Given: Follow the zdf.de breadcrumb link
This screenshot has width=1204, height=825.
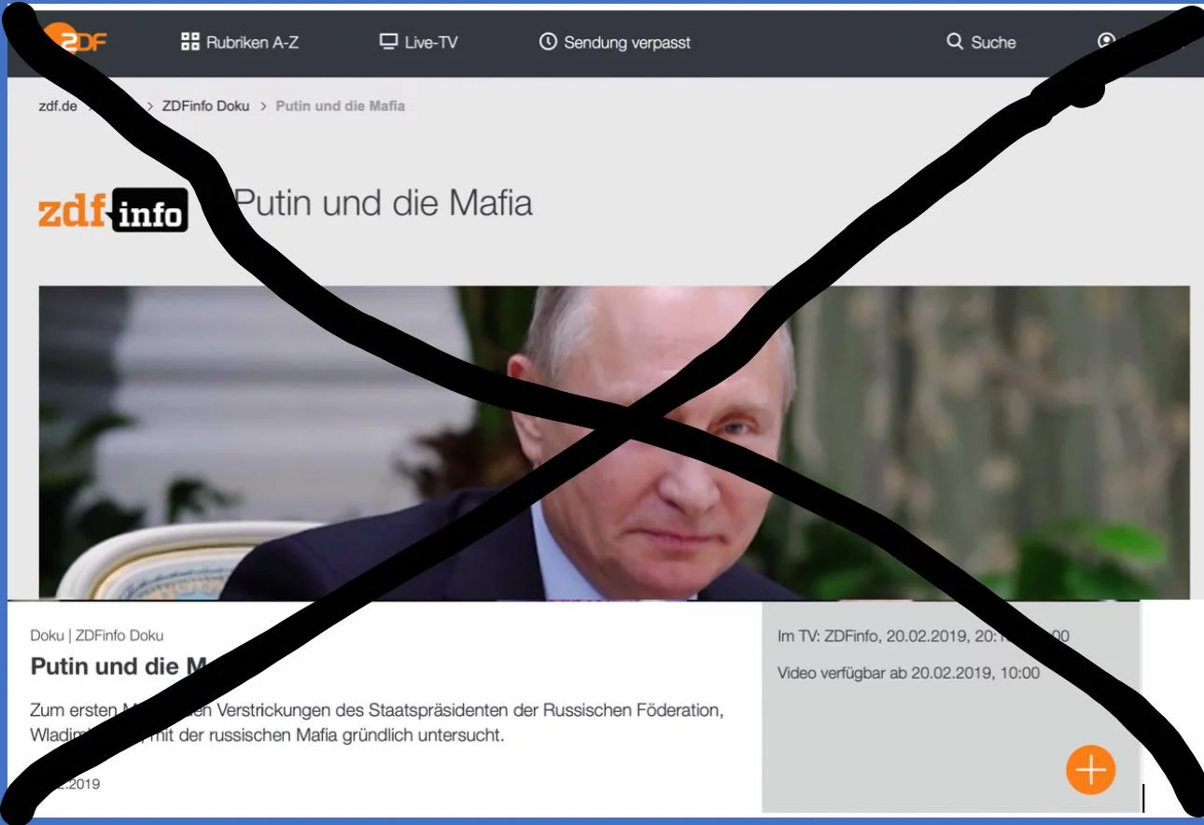Looking at the screenshot, I should [x=58, y=105].
